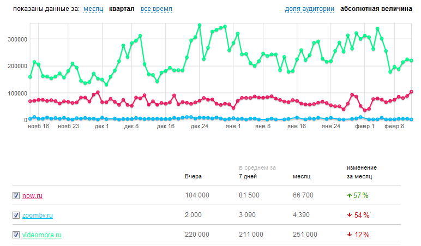Image resolution: width=421 pixels, height=246 pixels.
Task: Uncheck the now.ru series checkbox
Action: tap(16, 195)
